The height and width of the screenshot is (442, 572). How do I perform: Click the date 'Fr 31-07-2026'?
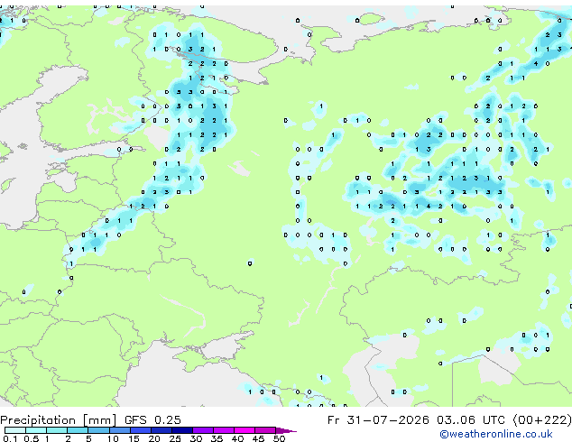[378, 419]
